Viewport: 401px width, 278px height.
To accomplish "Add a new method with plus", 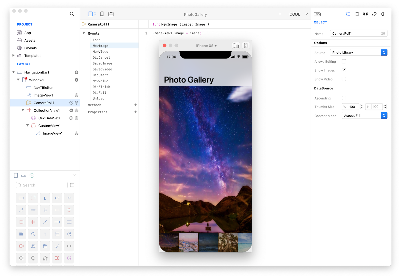I will pos(136,105).
